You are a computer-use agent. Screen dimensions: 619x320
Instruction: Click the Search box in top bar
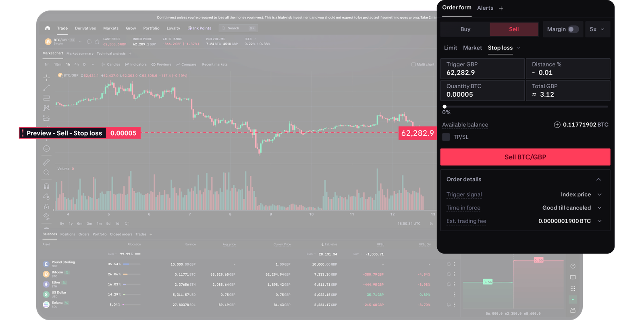coord(238,28)
